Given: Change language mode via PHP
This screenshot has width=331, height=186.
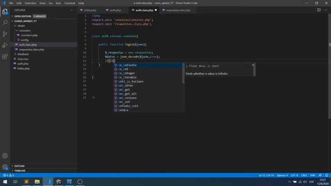Looking at the screenshot, I should (312, 175).
